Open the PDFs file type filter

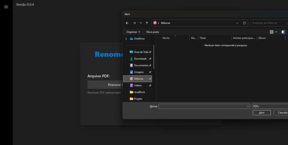point(270,106)
